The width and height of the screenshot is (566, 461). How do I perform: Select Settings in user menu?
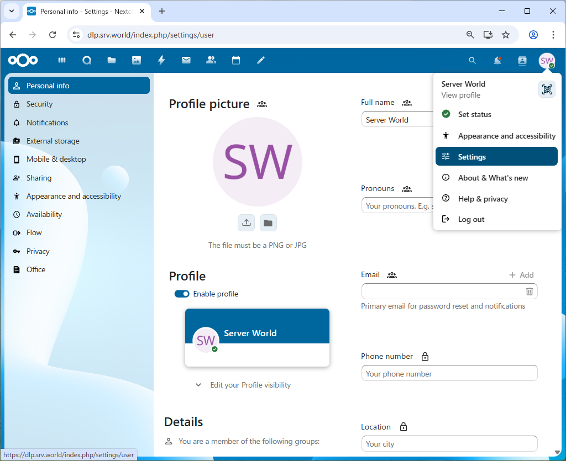coord(496,156)
